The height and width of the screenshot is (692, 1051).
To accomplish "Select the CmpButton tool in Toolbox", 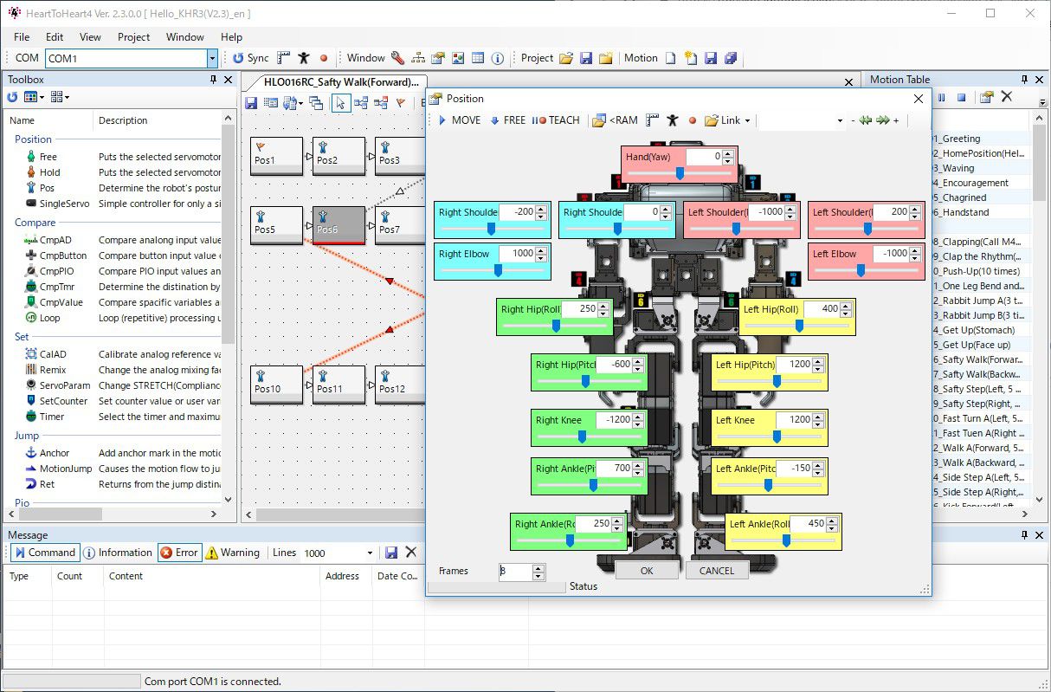I will click(57, 255).
